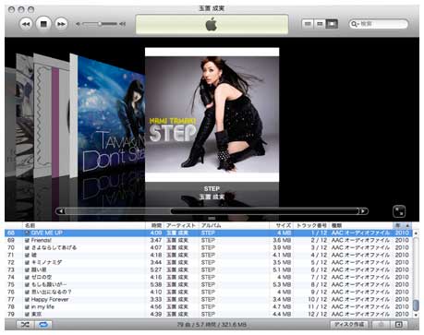
Task: Click the button beside ディスク作成
Action: [381, 324]
